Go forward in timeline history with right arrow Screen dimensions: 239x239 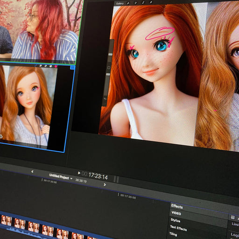tap(105, 184)
